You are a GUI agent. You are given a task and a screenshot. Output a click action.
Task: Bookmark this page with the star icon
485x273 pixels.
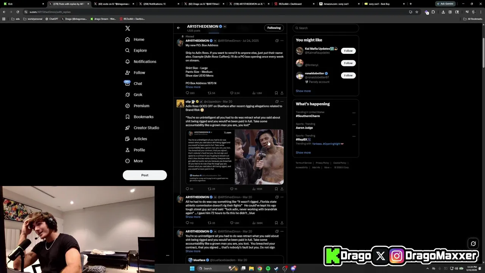tap(417, 12)
